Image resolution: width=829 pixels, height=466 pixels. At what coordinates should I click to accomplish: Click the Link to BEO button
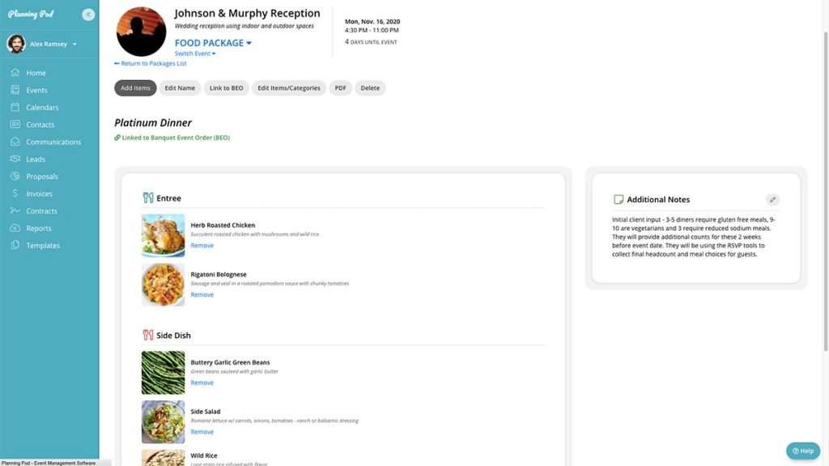227,87
